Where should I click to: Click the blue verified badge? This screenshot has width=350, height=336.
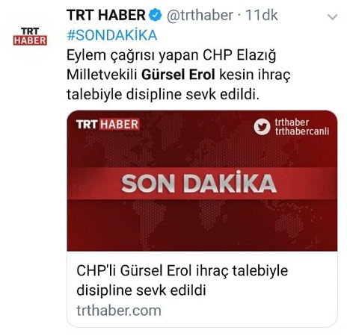click(155, 15)
